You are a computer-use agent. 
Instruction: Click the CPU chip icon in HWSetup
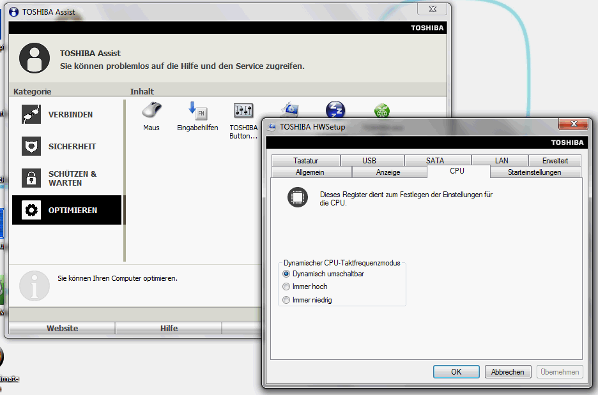pyautogui.click(x=298, y=197)
